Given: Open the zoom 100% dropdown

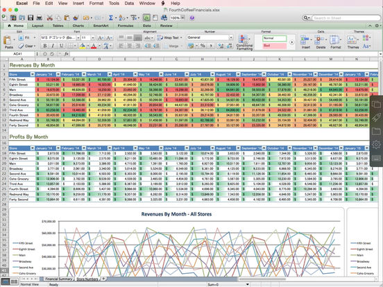Looking at the screenshot, I should click(x=182, y=17).
